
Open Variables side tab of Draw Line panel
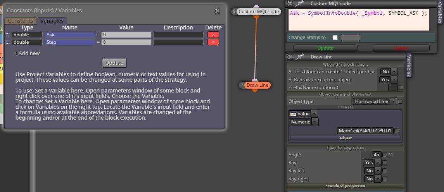click(409, 65)
